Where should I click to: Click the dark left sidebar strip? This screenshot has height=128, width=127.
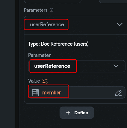coord(7,64)
